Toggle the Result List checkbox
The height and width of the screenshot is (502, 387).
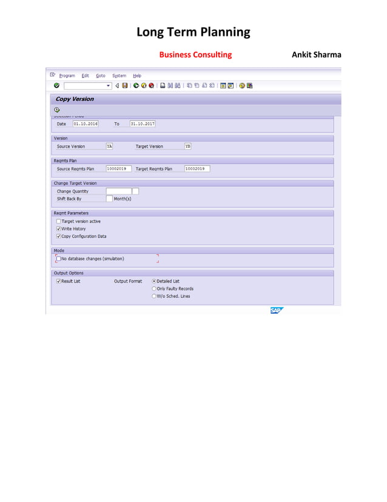[58, 281]
